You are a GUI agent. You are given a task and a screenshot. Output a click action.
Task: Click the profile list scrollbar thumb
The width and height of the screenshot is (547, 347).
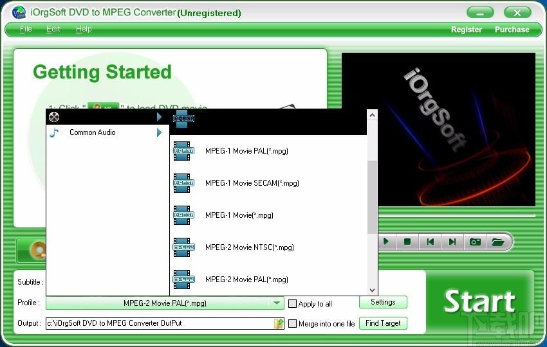coord(372,197)
